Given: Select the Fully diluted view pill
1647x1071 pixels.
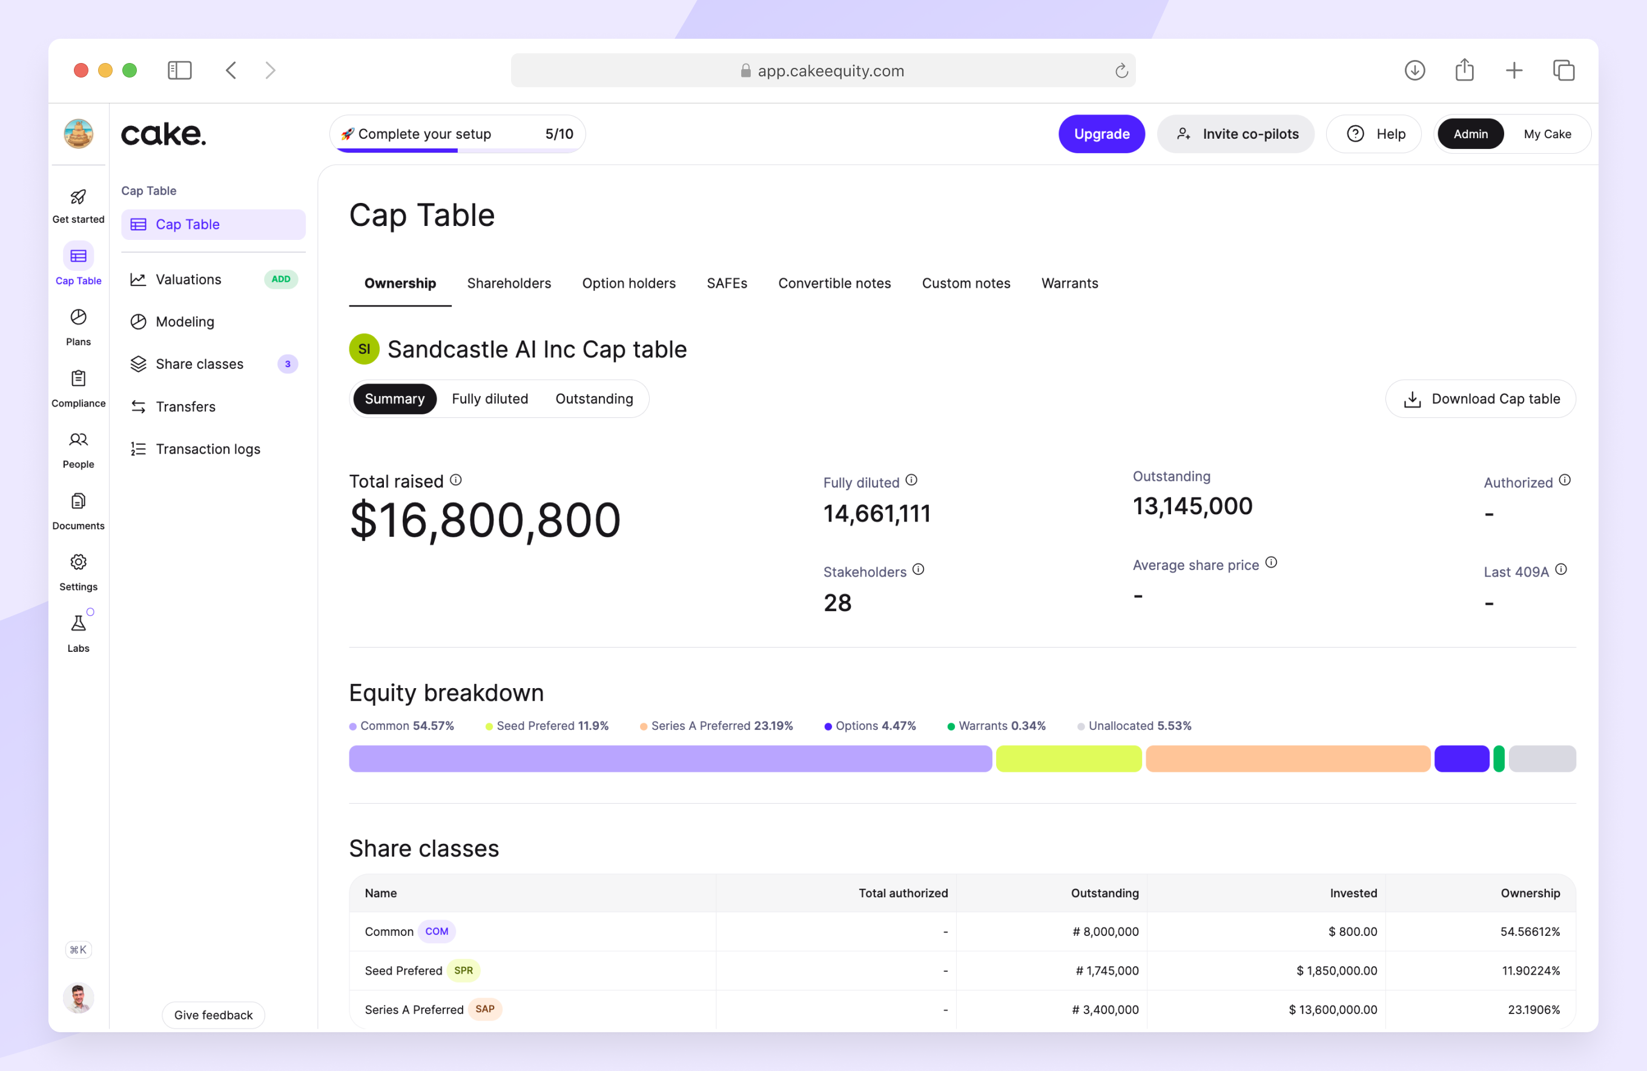Looking at the screenshot, I should (x=490, y=399).
